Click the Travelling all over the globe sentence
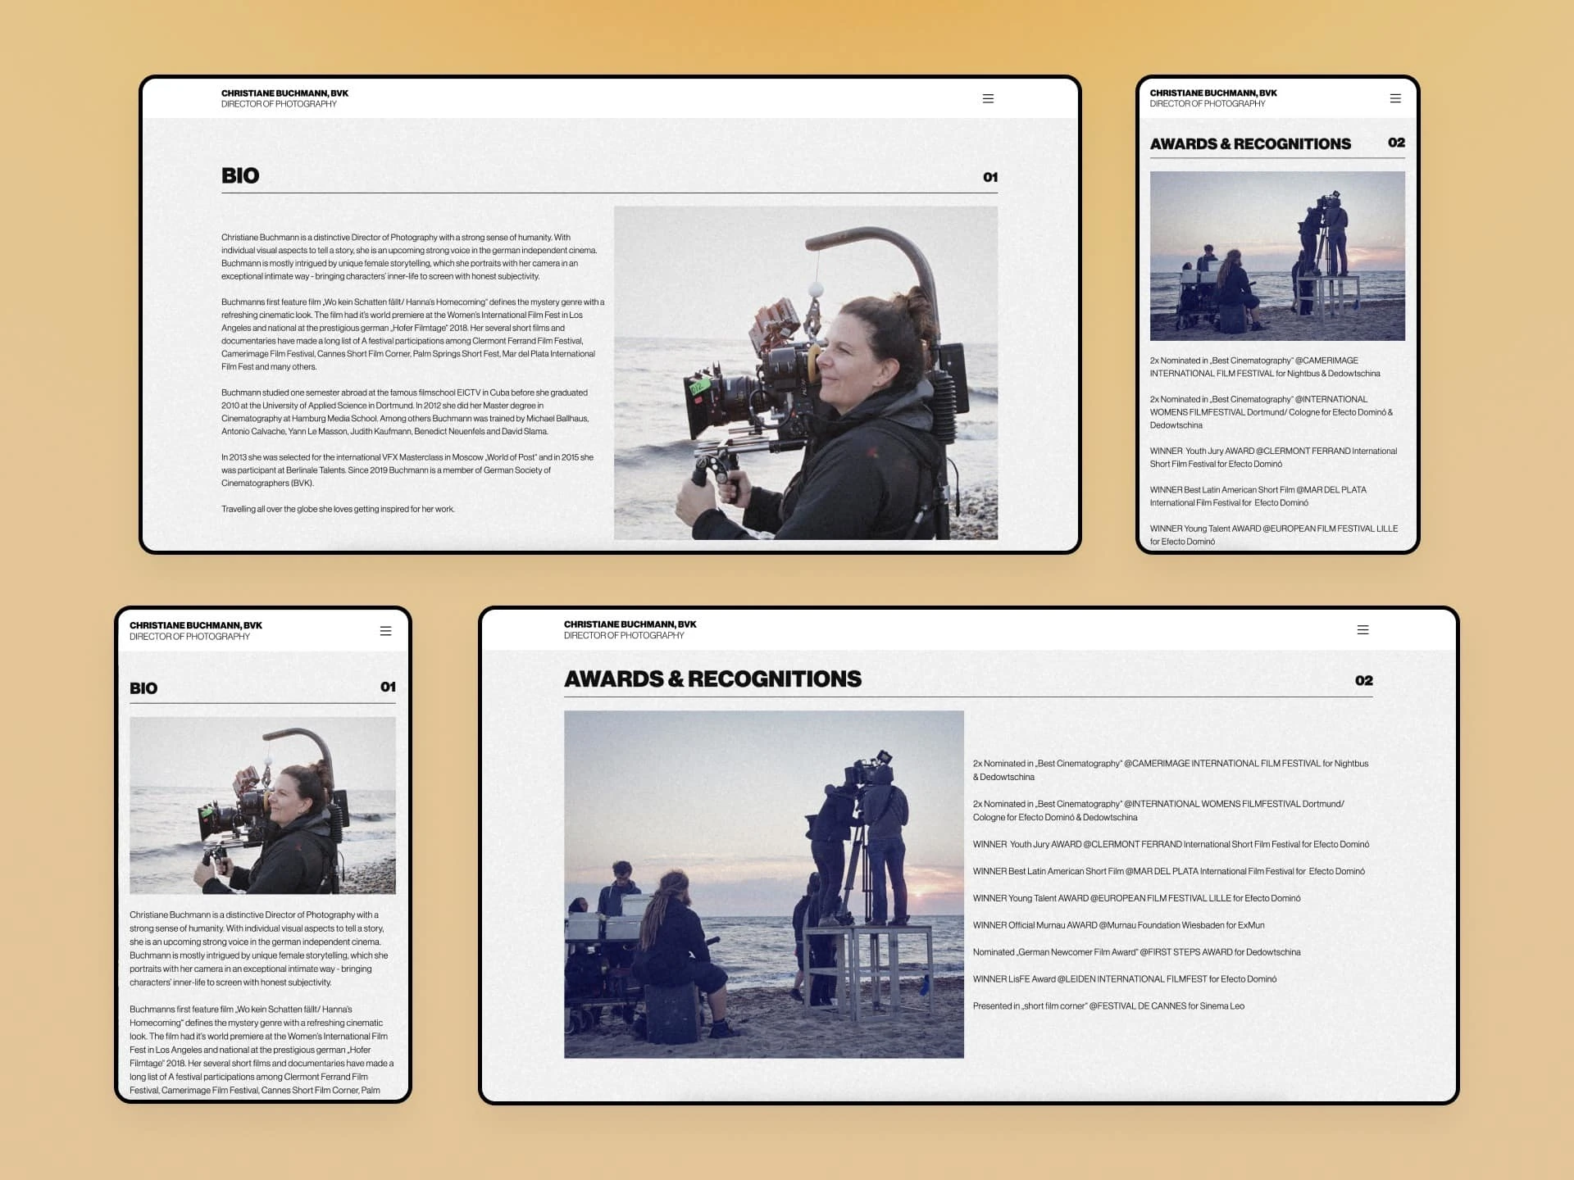The height and width of the screenshot is (1180, 1574). pos(338,509)
